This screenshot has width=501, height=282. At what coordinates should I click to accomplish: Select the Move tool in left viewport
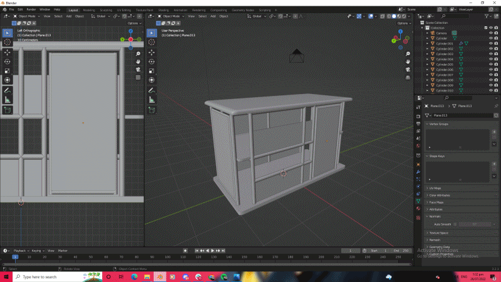pos(8,52)
